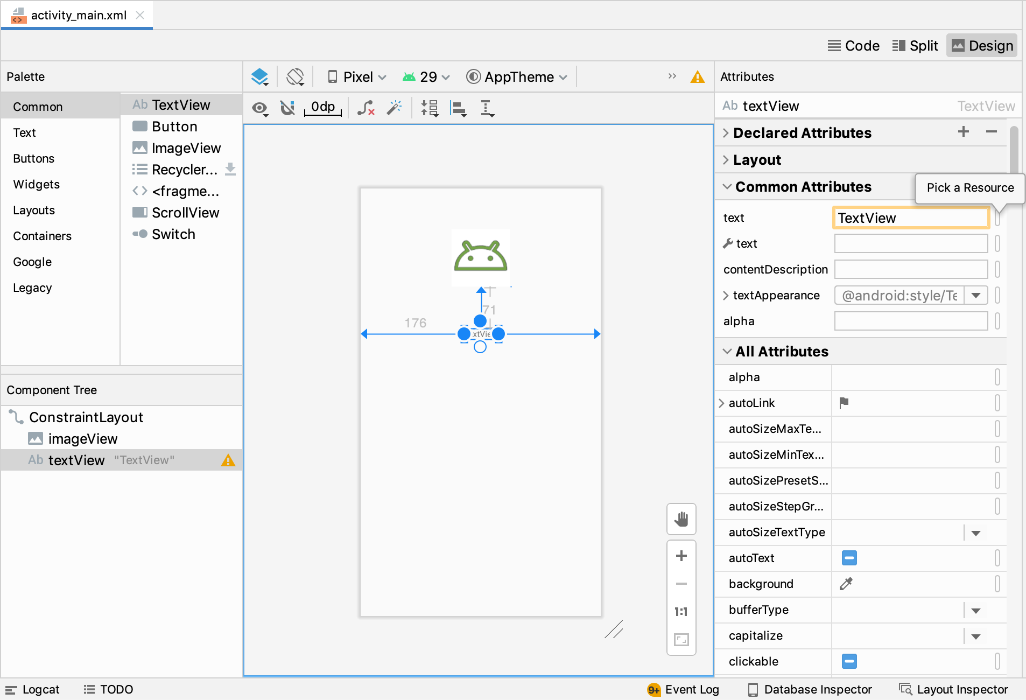Screen dimensions: 1026x700
Task: Zoom in with the plus button
Action: click(x=681, y=556)
